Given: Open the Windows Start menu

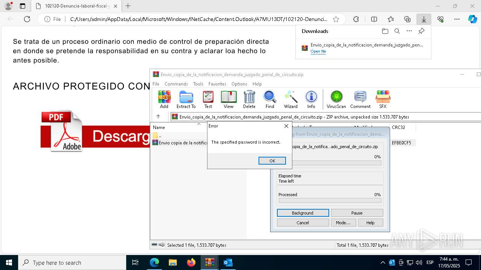Looking at the screenshot, I should 9,262.
